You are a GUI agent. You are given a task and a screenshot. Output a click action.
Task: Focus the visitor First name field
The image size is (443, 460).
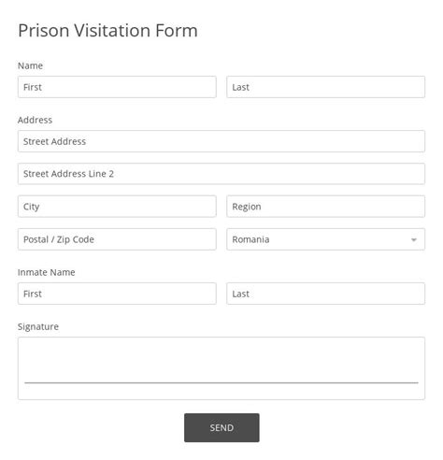click(117, 87)
